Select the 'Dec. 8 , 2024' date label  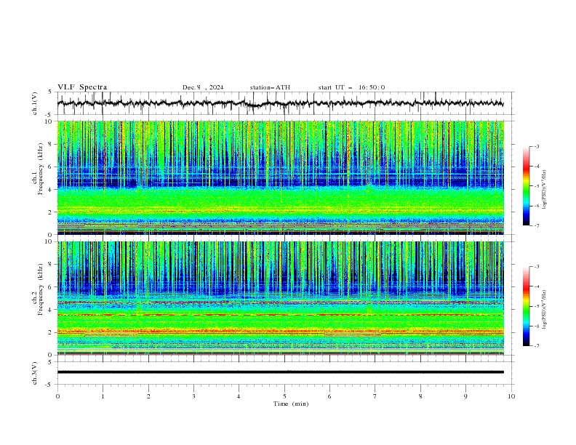pyautogui.click(x=203, y=87)
